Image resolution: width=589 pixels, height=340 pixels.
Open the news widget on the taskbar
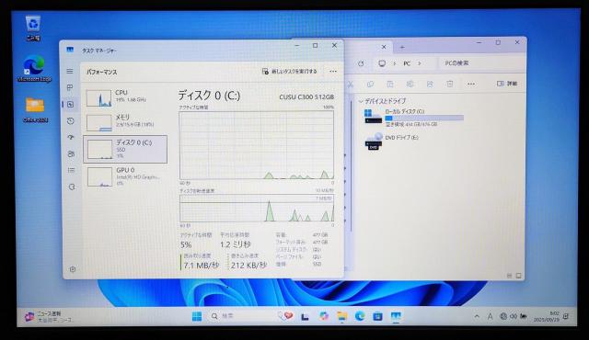pos(48,316)
